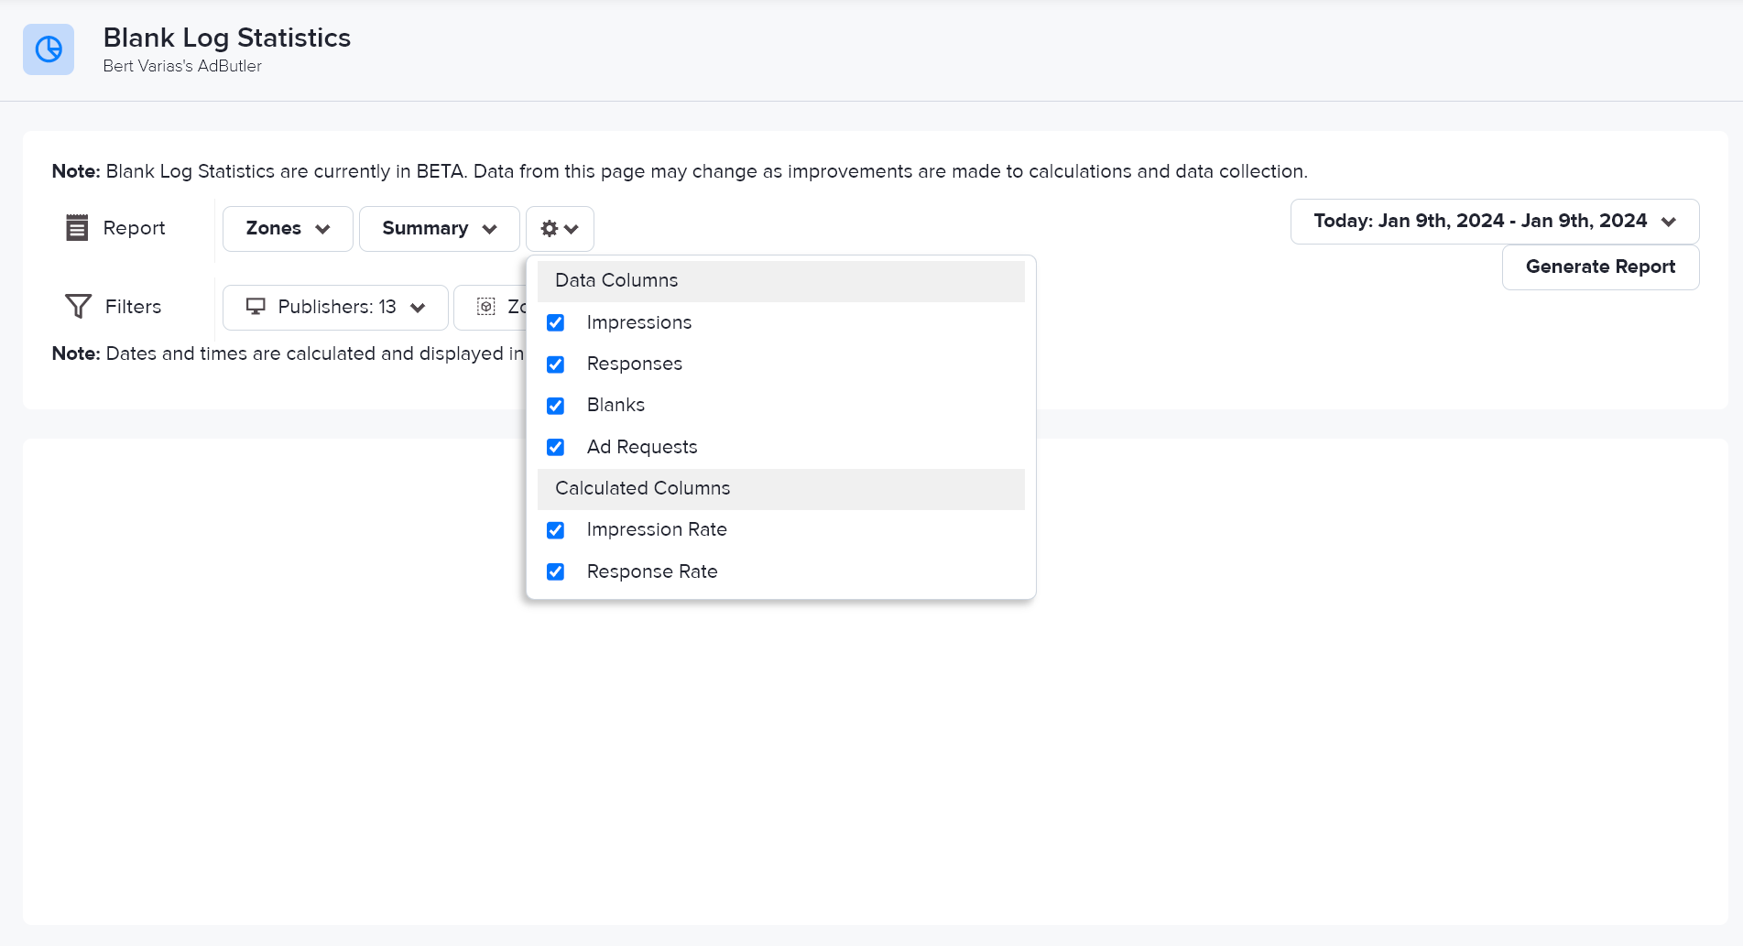Viewport: 1743px width, 946px height.
Task: Uncheck the Responses checkbox
Action: tap(555, 364)
